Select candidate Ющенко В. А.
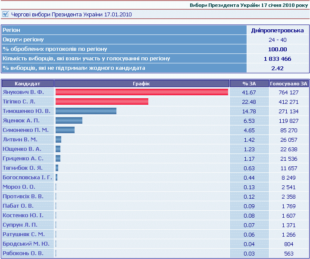This screenshot has height=259, width=310. click(22, 149)
